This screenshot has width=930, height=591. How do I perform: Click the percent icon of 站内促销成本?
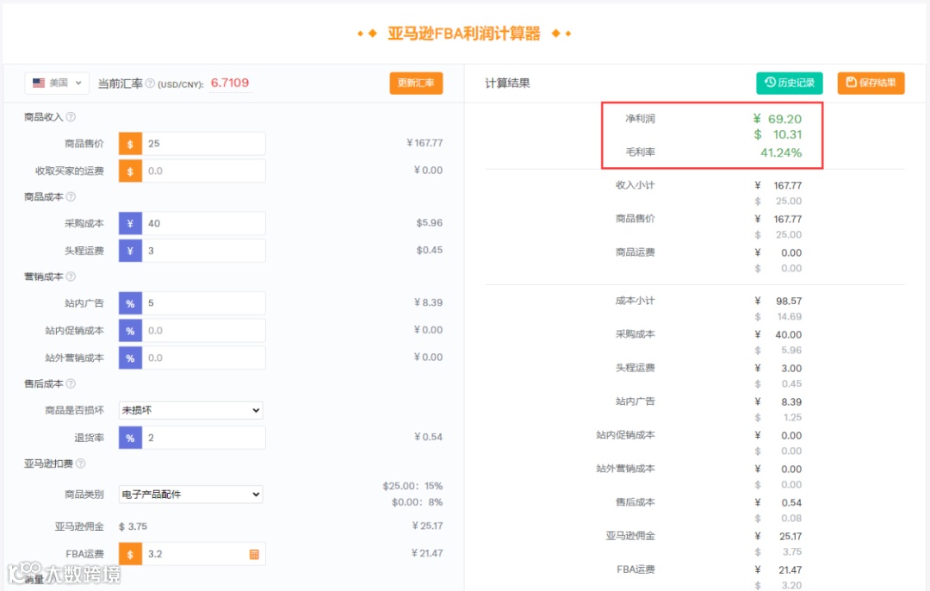pyautogui.click(x=131, y=331)
